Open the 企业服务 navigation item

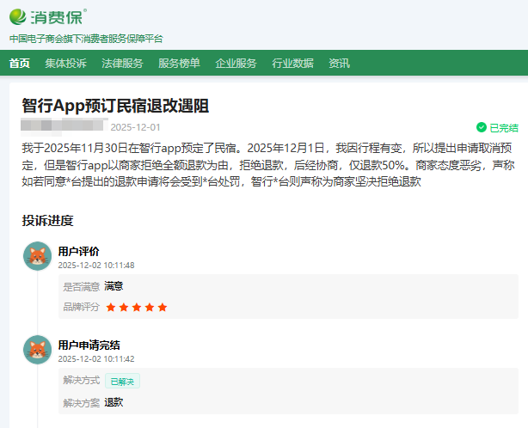236,63
